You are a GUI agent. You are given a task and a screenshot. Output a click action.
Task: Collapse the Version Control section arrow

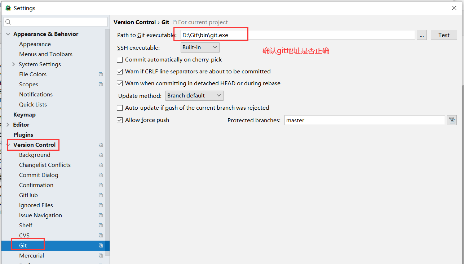pyautogui.click(x=8, y=145)
